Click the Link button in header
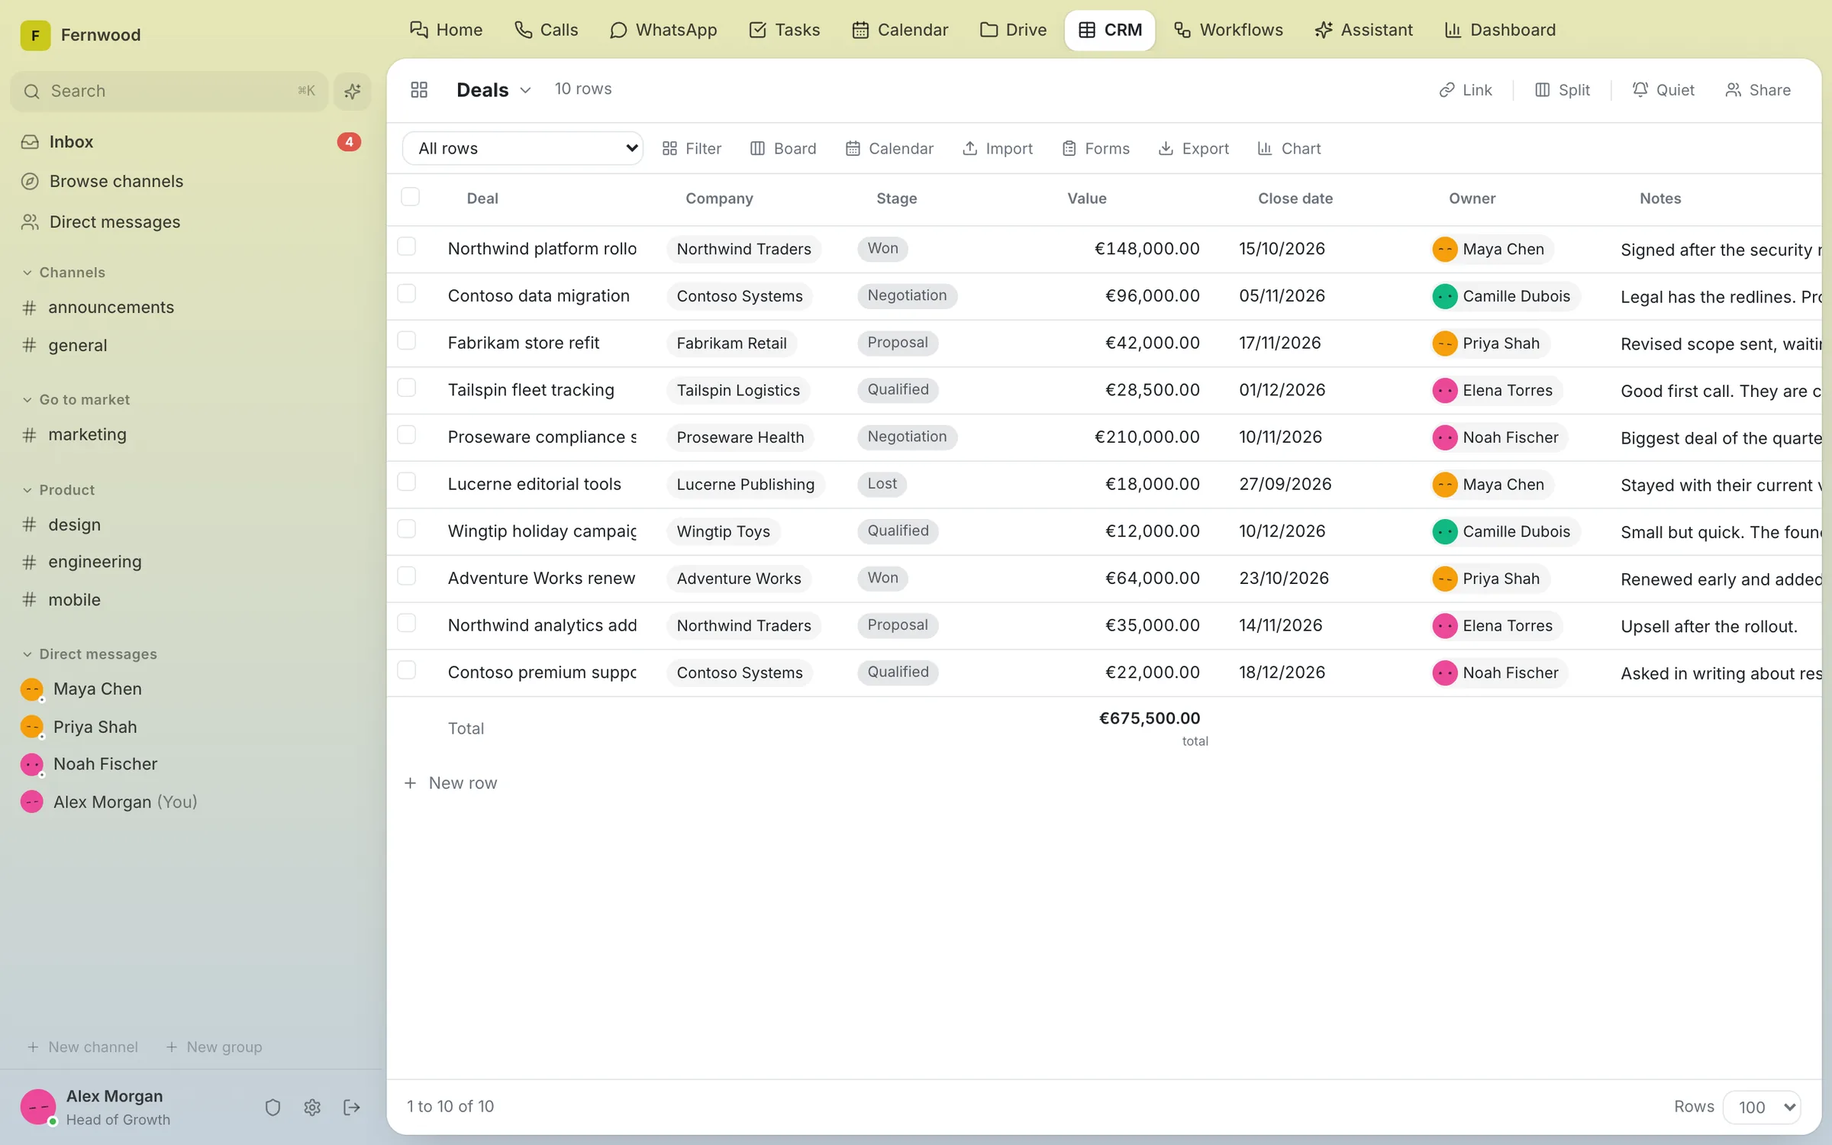 click(x=1465, y=90)
